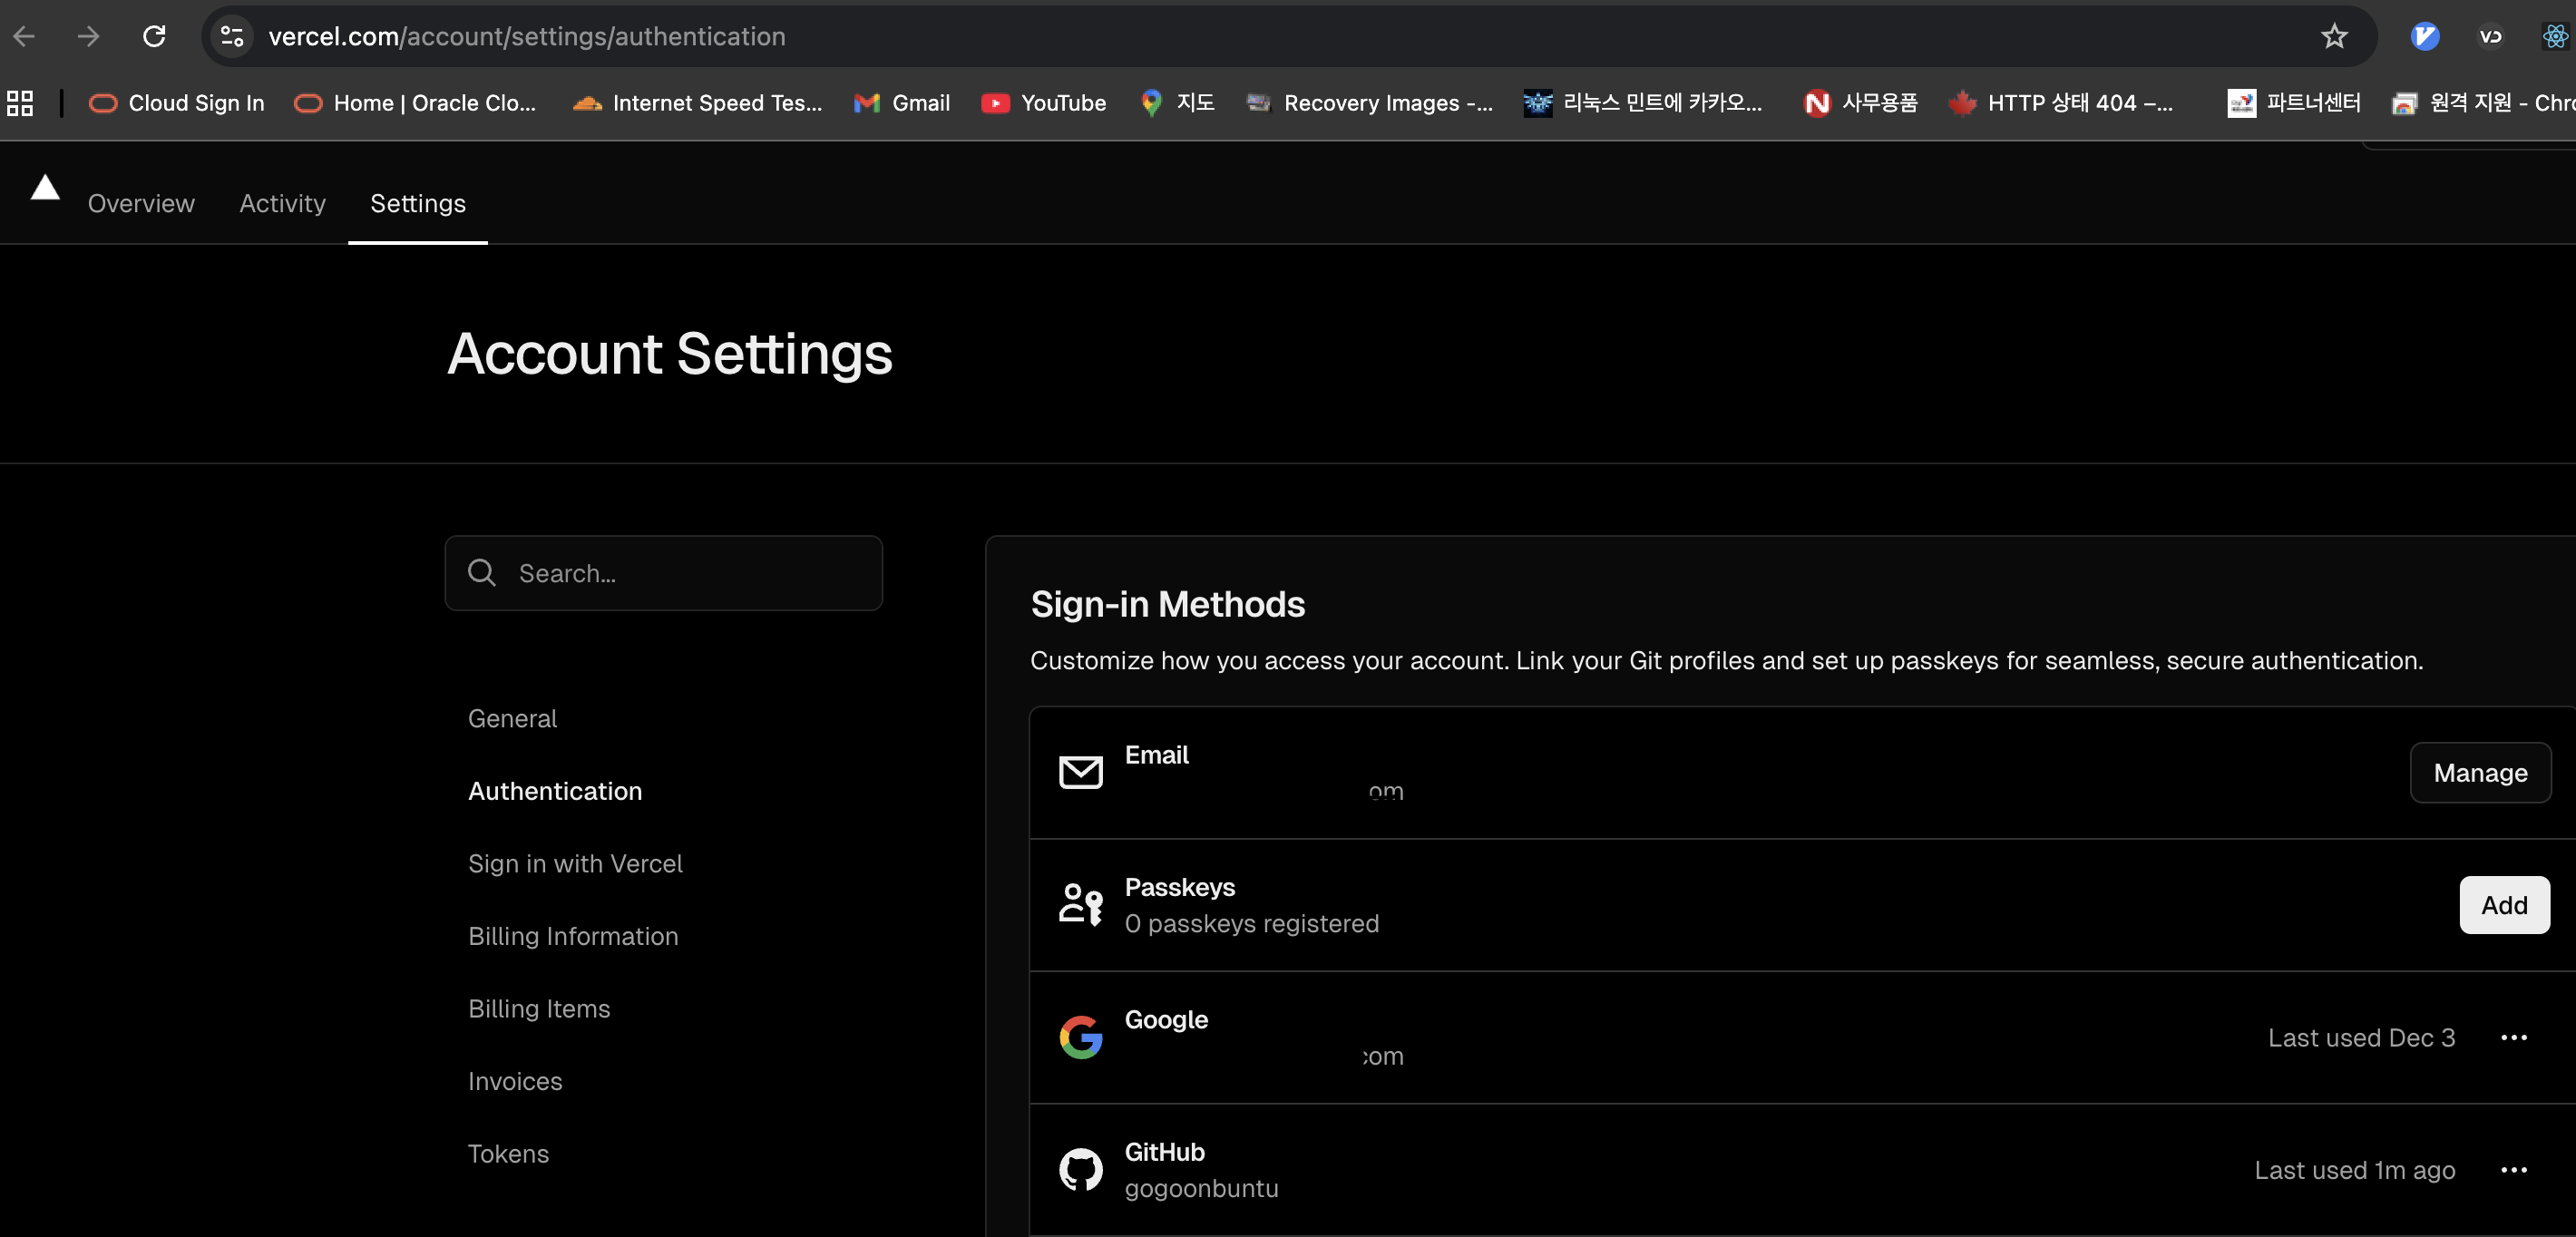The height and width of the screenshot is (1237, 2576).
Task: Click the Vercel triangle logo
Action: coord(45,188)
